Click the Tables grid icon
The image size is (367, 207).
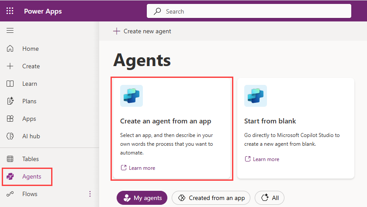coord(10,159)
